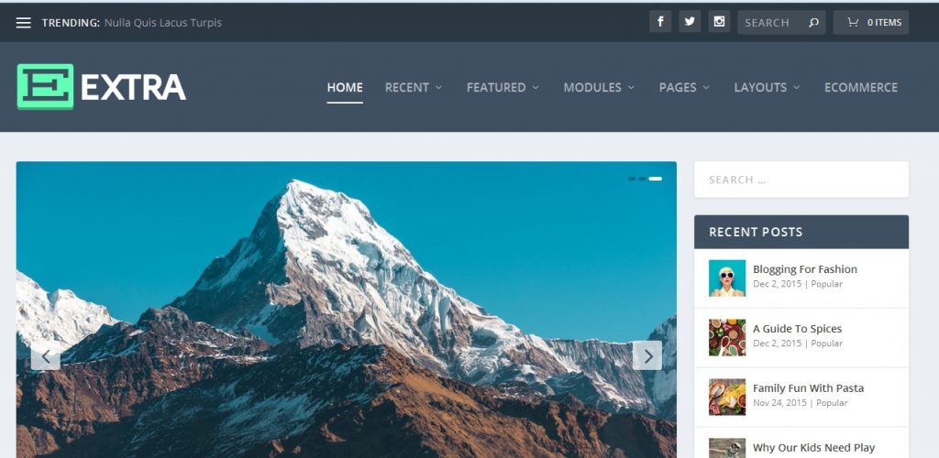This screenshot has height=458, width=939.
Task: Click the sidebar Search field
Action: point(801,180)
